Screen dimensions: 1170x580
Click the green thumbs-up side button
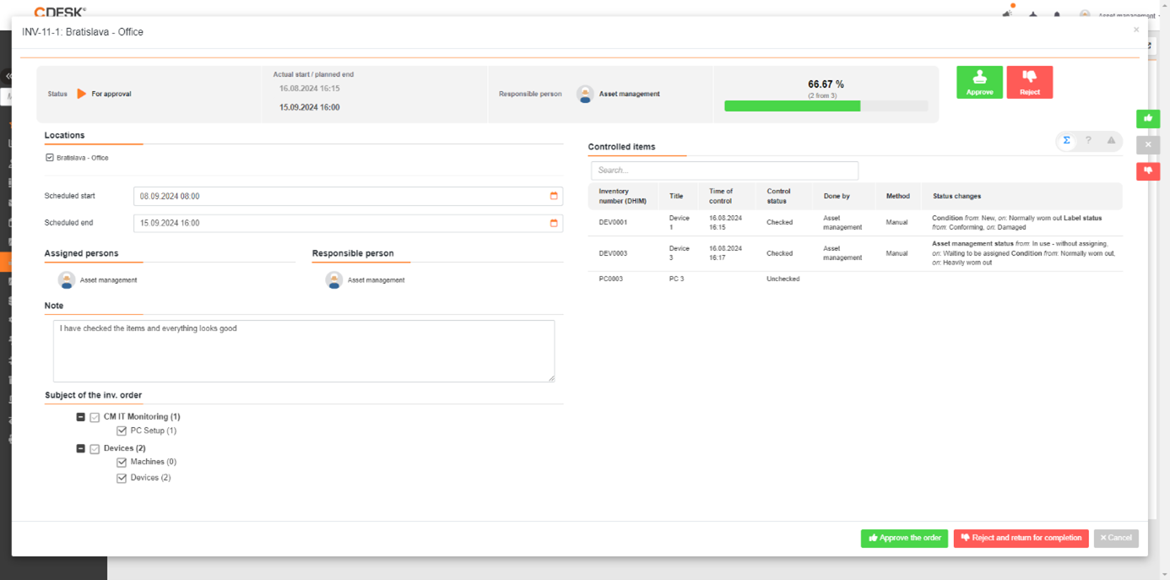[x=1148, y=118]
